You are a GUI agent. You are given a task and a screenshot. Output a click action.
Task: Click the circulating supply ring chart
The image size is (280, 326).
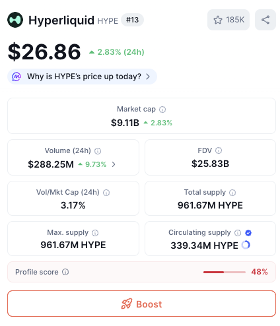pyautogui.click(x=246, y=245)
